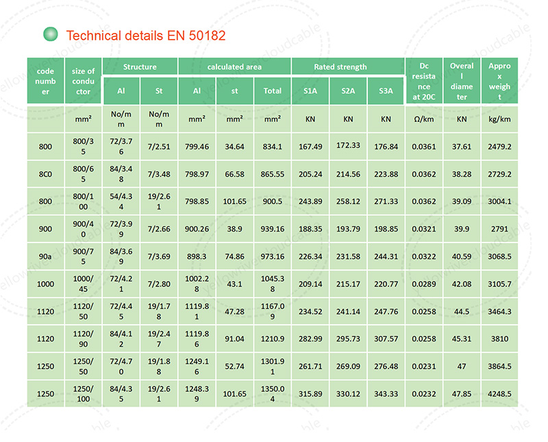The image size is (548, 442).
Task: Click the code number cell '90a'
Action: 45,256
